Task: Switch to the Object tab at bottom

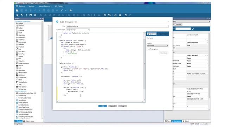Action: [x=186, y=121]
